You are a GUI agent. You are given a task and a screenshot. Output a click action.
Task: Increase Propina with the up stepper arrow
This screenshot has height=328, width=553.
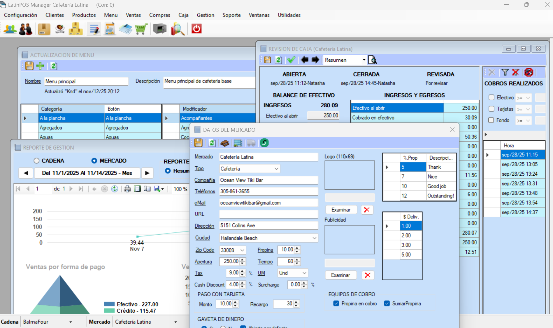pos(297,248)
